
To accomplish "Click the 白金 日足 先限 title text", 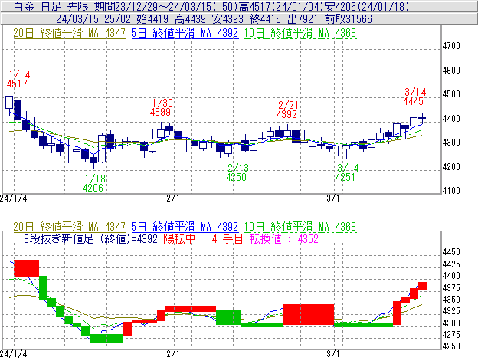I will [50, 6].
